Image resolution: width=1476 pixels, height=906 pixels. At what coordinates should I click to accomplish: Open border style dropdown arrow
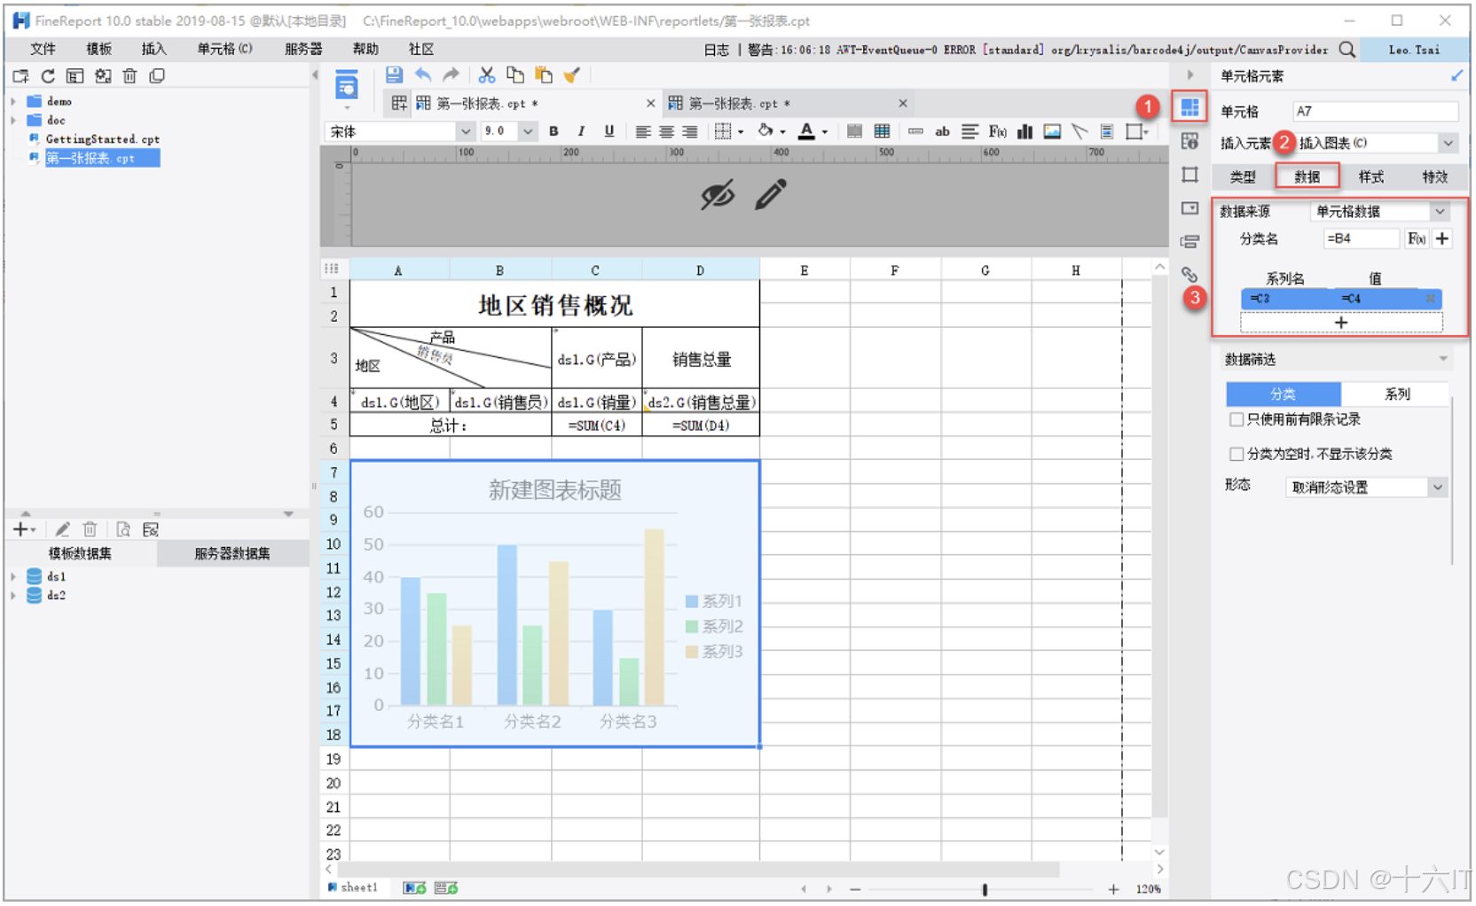741,132
